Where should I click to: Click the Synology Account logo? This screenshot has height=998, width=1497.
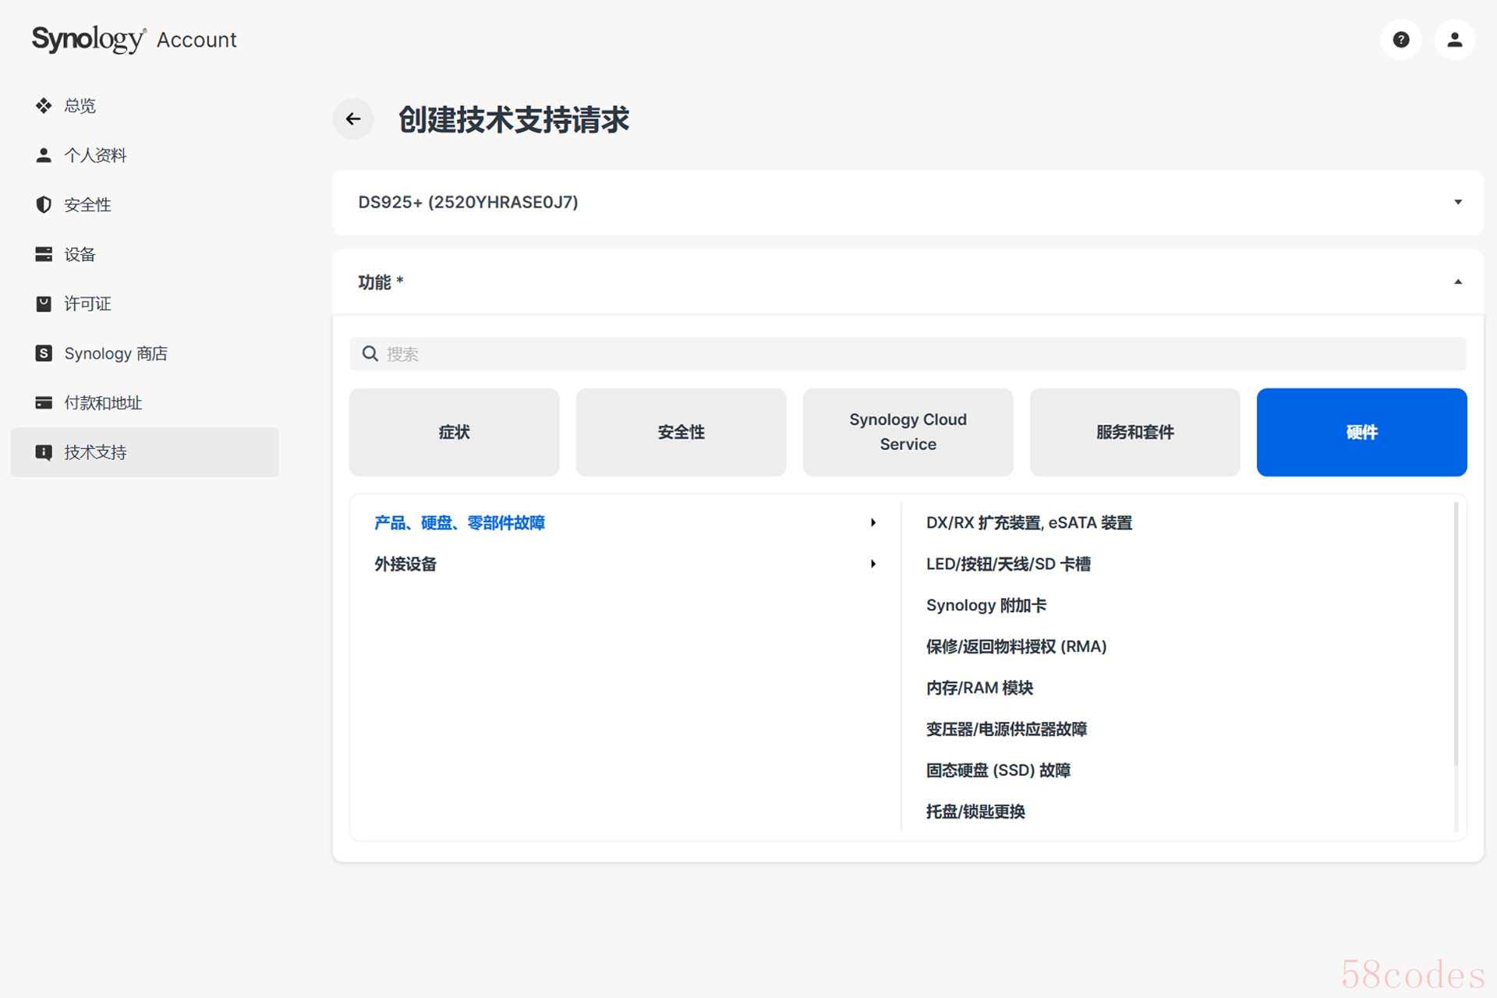tap(134, 39)
